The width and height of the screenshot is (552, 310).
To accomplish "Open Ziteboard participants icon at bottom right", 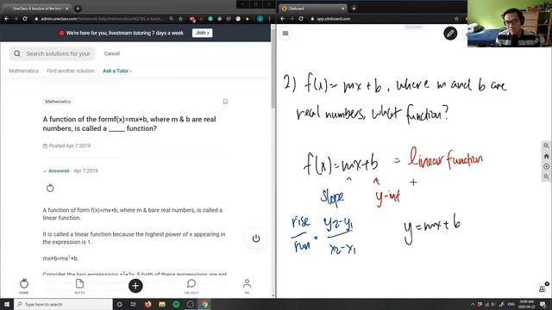I will tap(543, 289).
